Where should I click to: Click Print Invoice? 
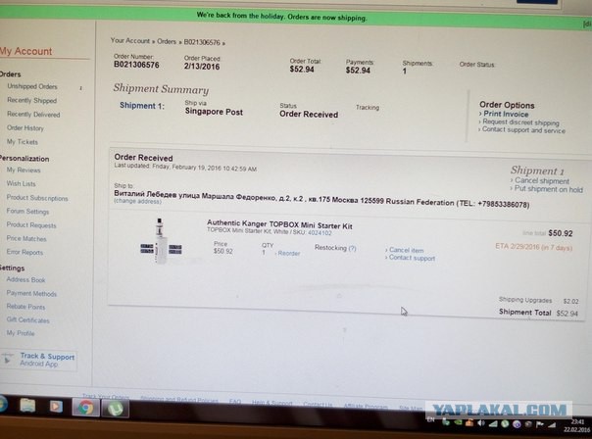(506, 114)
